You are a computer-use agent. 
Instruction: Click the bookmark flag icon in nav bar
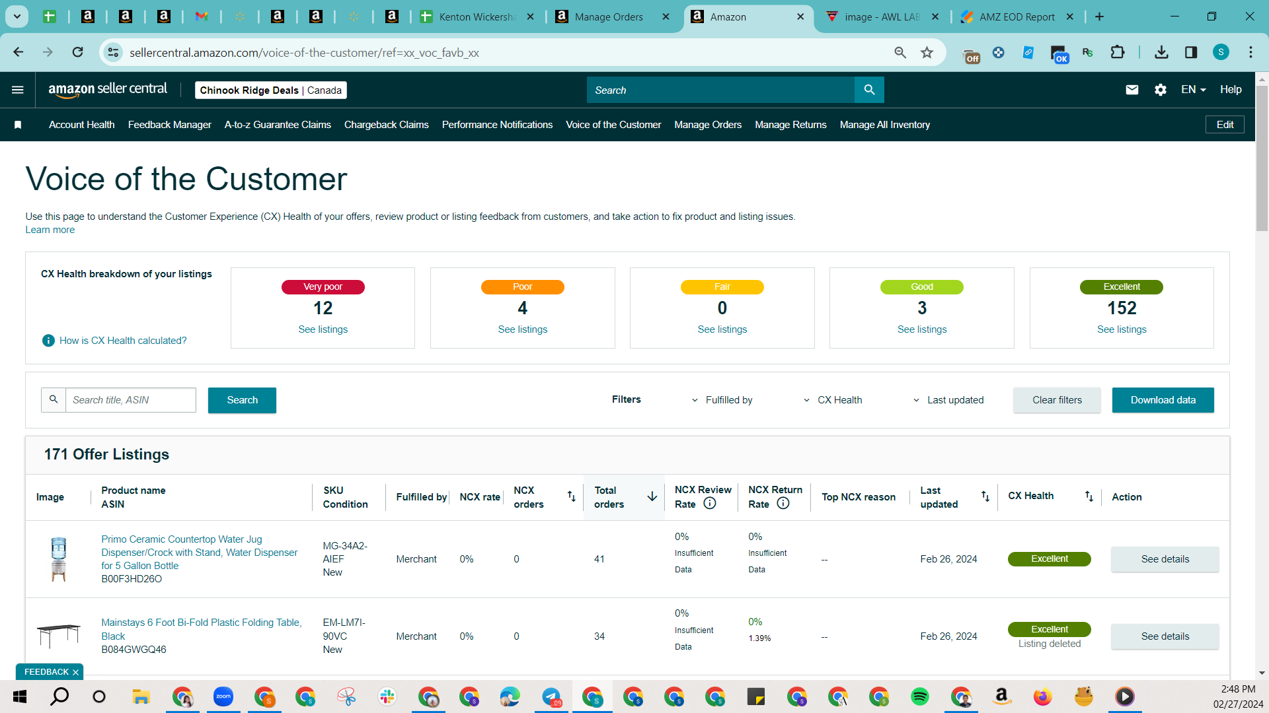click(18, 125)
